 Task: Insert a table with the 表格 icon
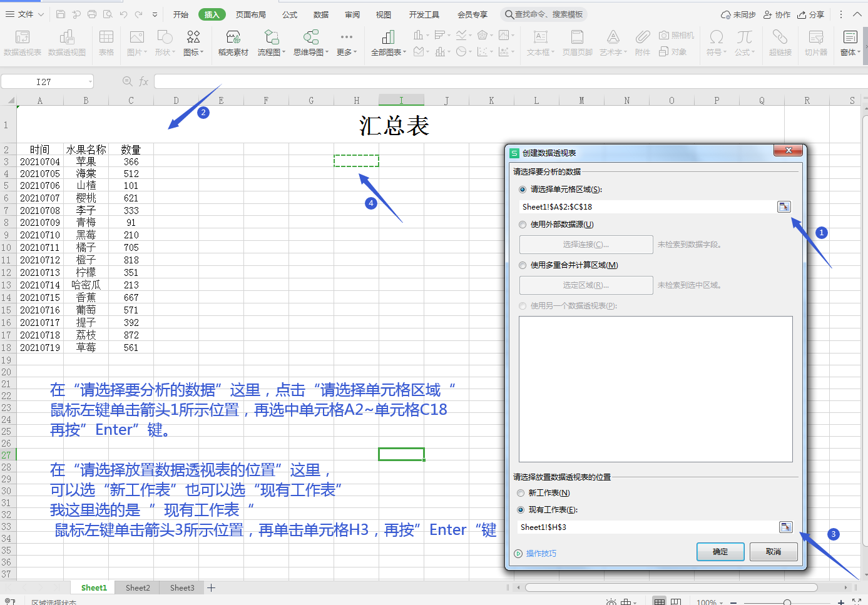pos(106,43)
